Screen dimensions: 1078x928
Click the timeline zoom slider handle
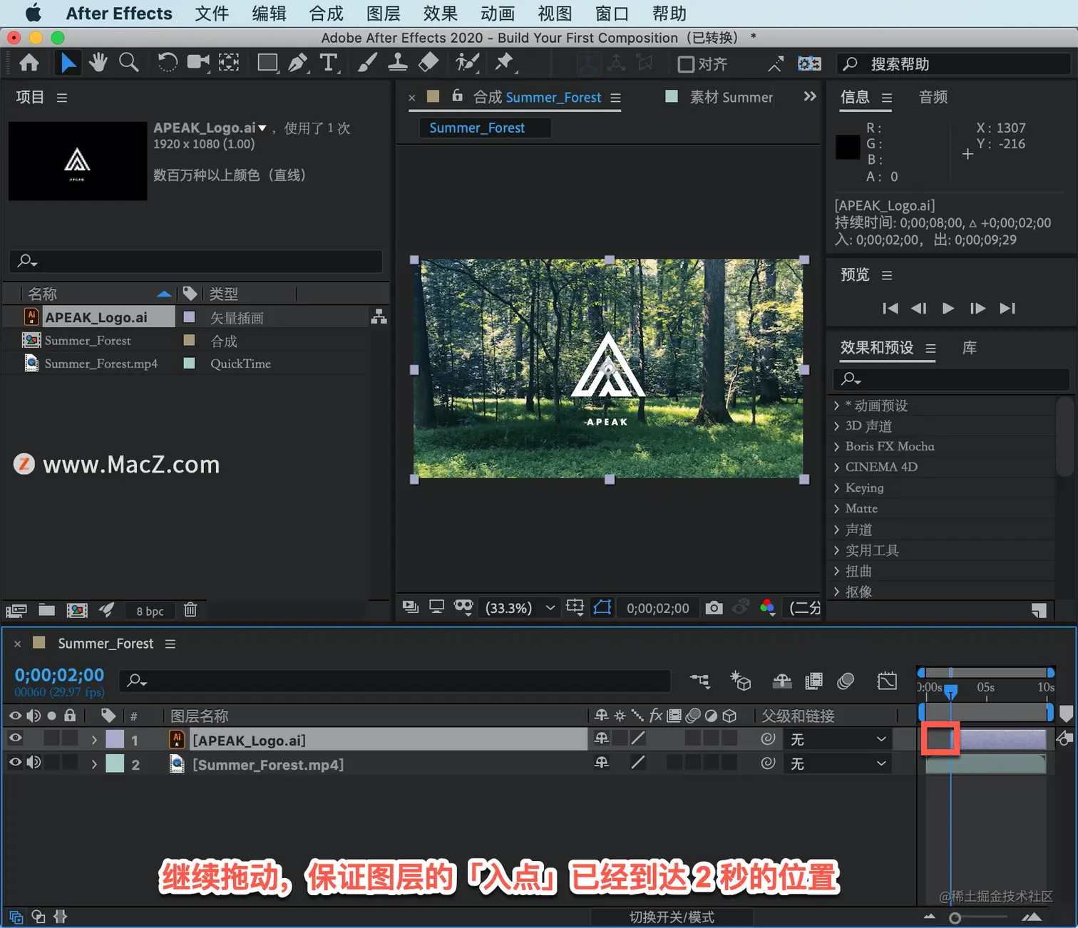point(955,918)
